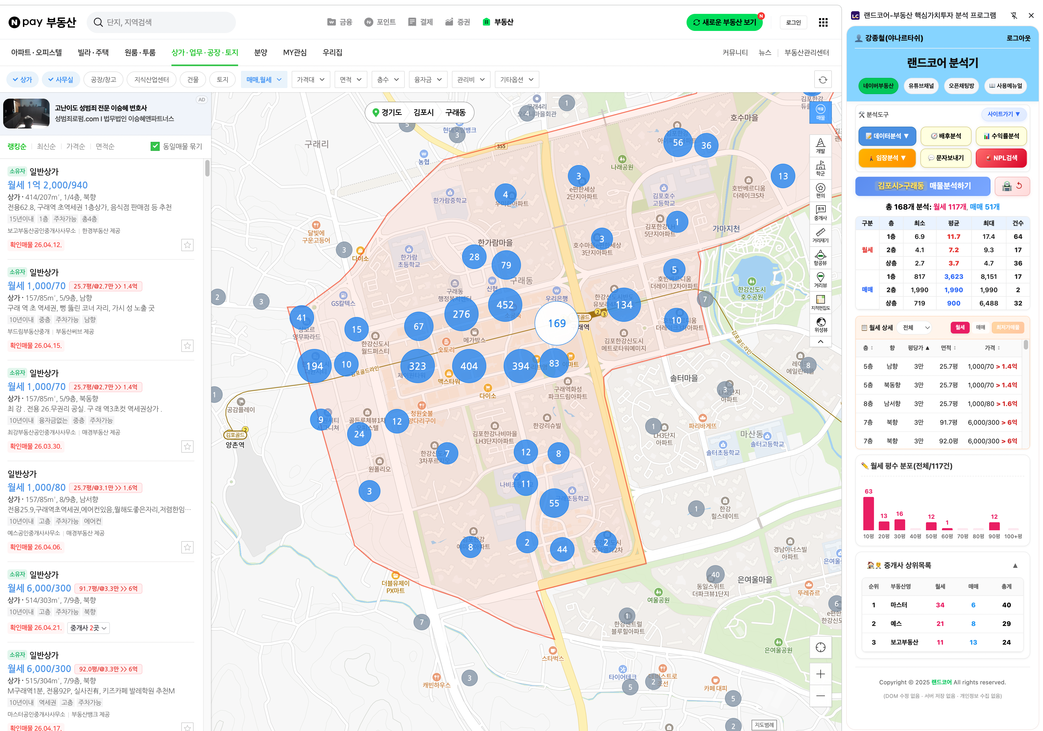Open the 융자금 loan dropdown

click(x=427, y=80)
